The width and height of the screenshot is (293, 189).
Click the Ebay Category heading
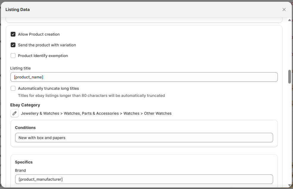tap(25, 105)
